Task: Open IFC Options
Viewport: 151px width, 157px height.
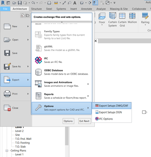Action: [x=112, y=119]
